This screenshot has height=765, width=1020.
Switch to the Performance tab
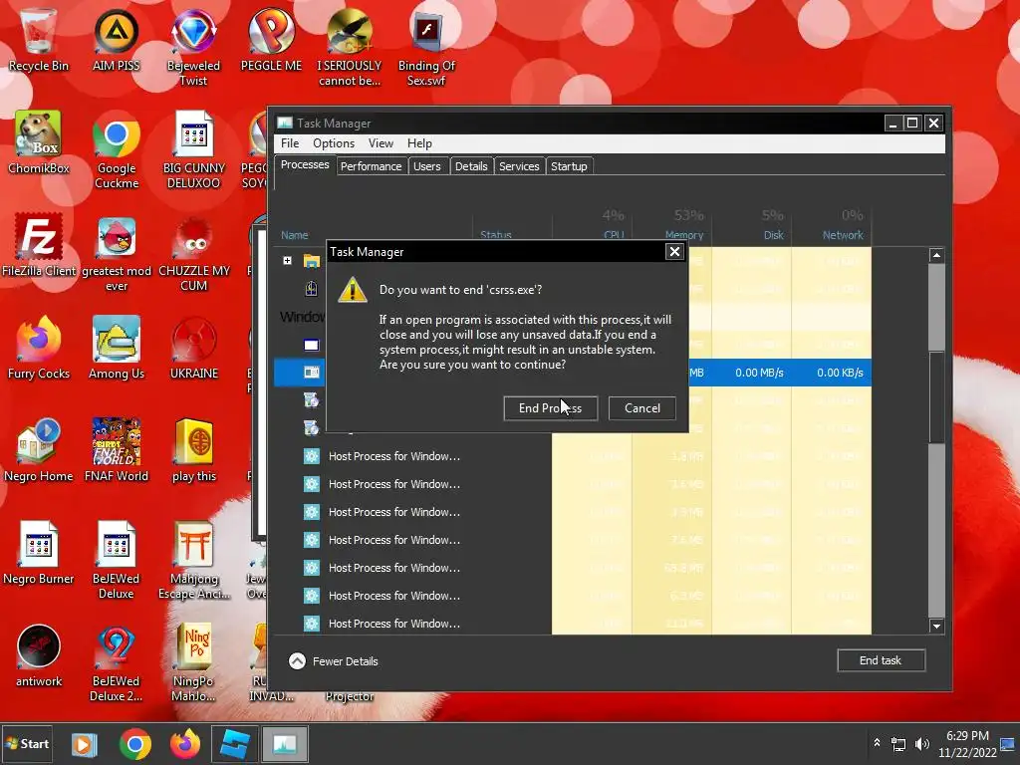[371, 166]
